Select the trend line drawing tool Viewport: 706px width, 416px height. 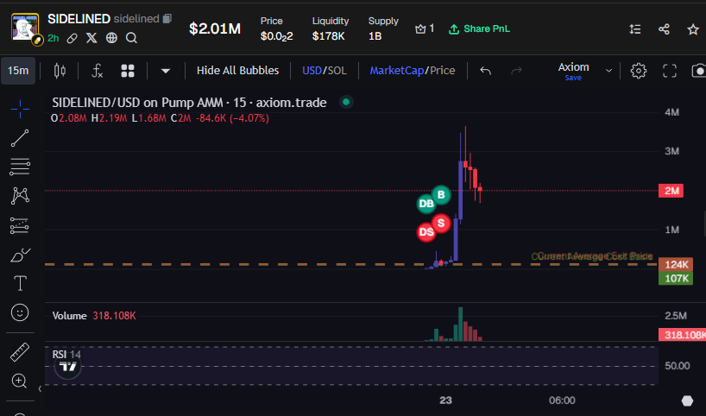pyautogui.click(x=20, y=138)
